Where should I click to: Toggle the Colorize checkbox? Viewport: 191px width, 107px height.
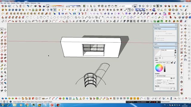[168, 81]
